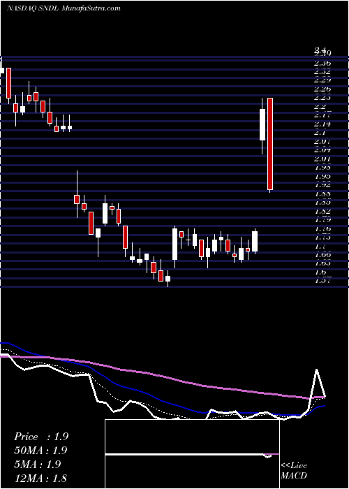Screen dimensions: 349x489
Task: Click inside the MACD indicator box
Action: [192, 454]
